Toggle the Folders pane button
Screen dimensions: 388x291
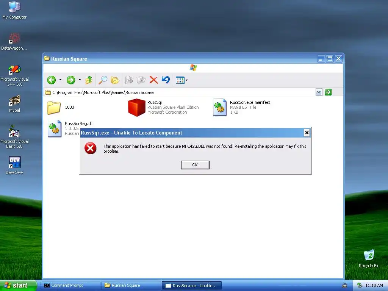(x=115, y=80)
